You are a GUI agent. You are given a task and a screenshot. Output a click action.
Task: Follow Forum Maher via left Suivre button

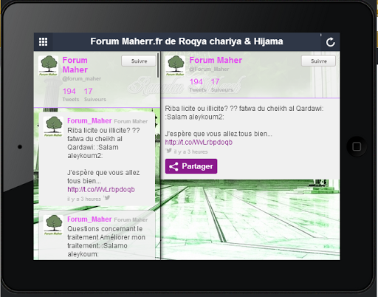139,61
